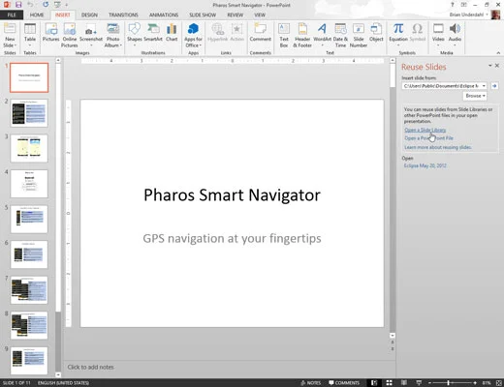Switch to the DESIGN tab

click(89, 15)
